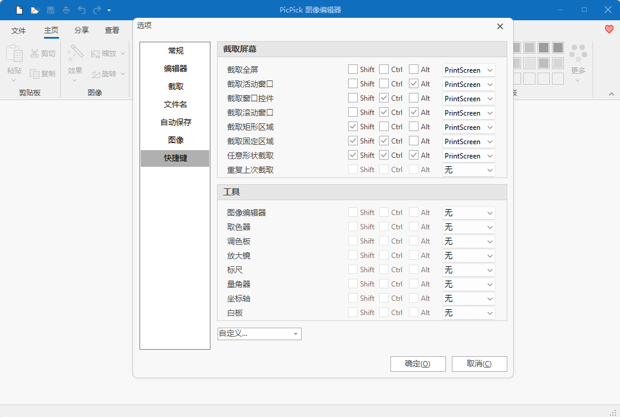Uncheck Alt for 截取滚动窗口

click(414, 112)
